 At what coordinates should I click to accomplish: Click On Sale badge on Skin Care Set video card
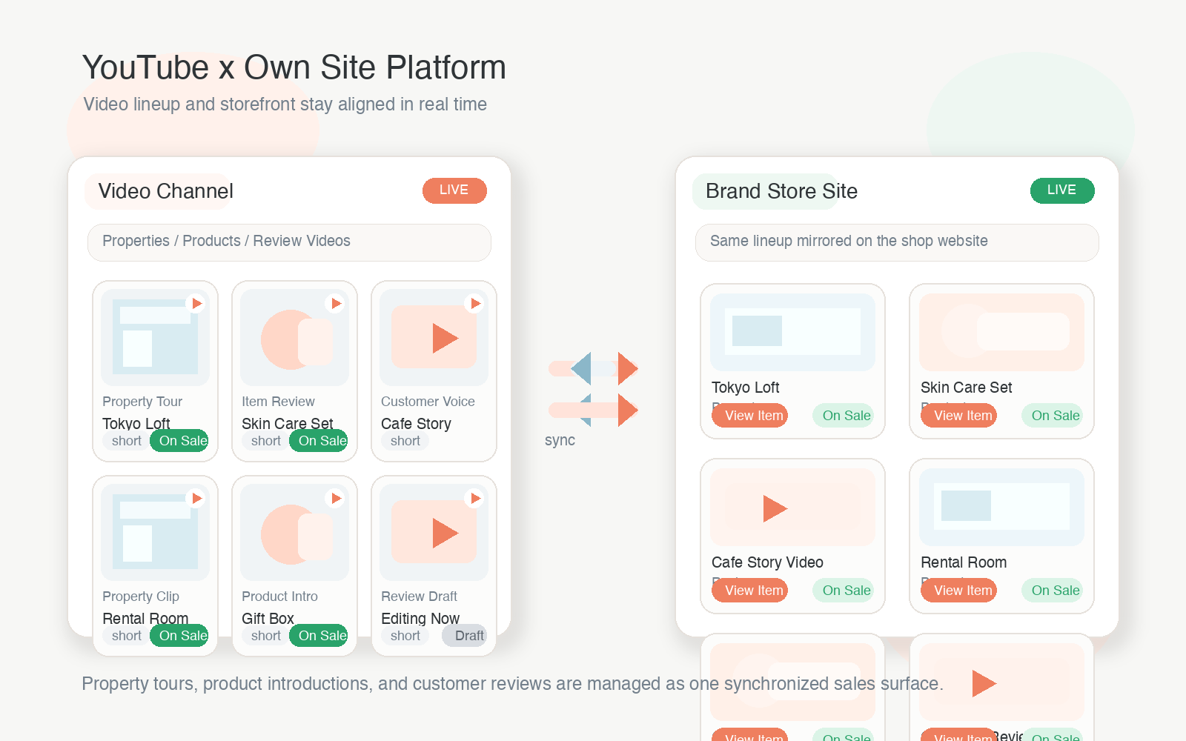click(x=319, y=441)
